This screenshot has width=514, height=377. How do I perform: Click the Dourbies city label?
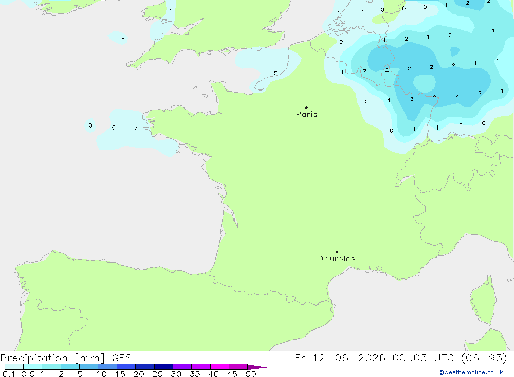(337, 259)
